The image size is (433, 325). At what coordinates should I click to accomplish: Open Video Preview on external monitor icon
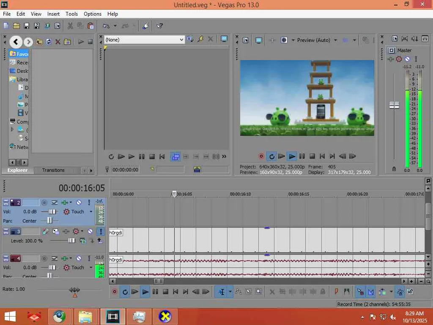point(258,40)
